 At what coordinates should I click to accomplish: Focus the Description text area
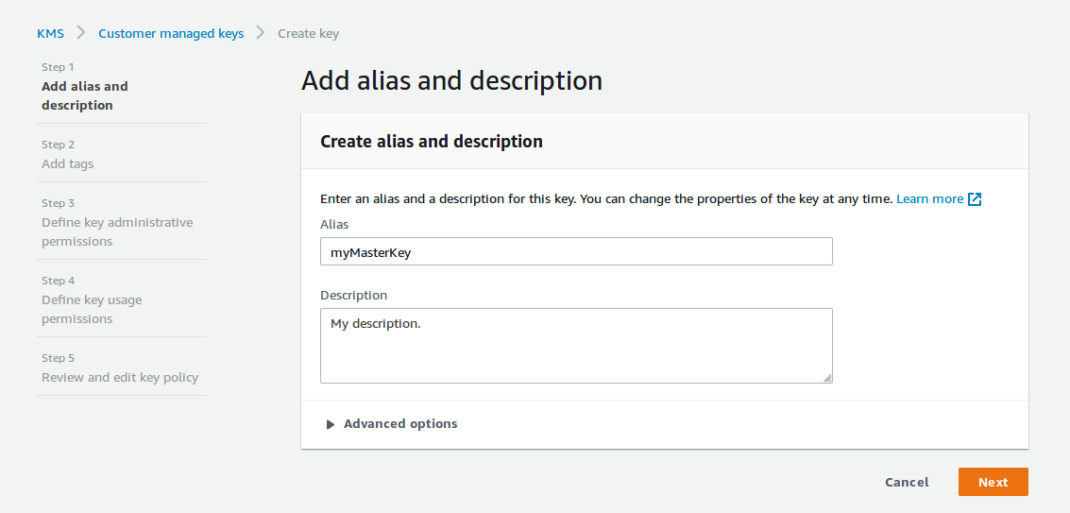576,346
